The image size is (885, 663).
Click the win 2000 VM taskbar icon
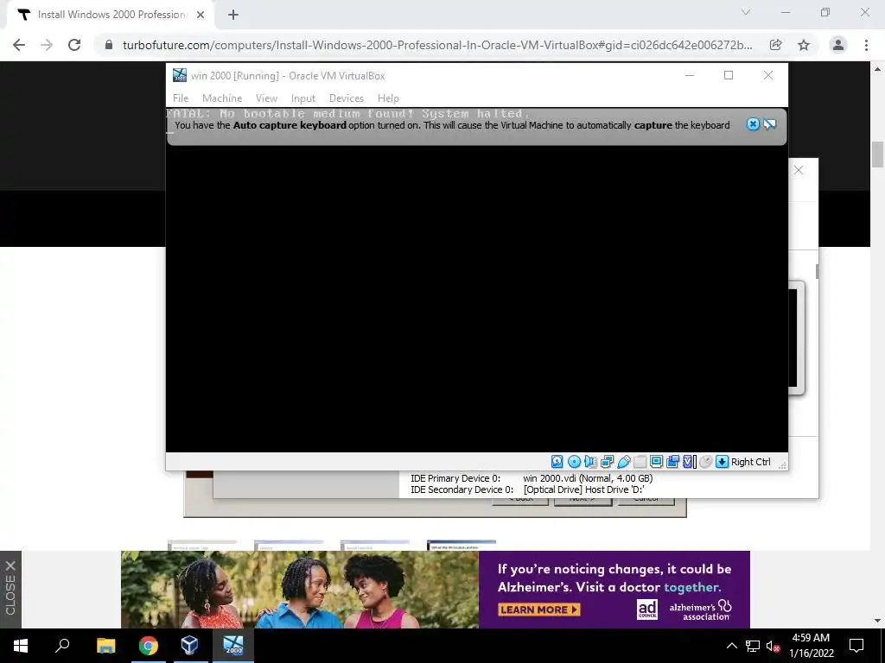[x=233, y=646]
